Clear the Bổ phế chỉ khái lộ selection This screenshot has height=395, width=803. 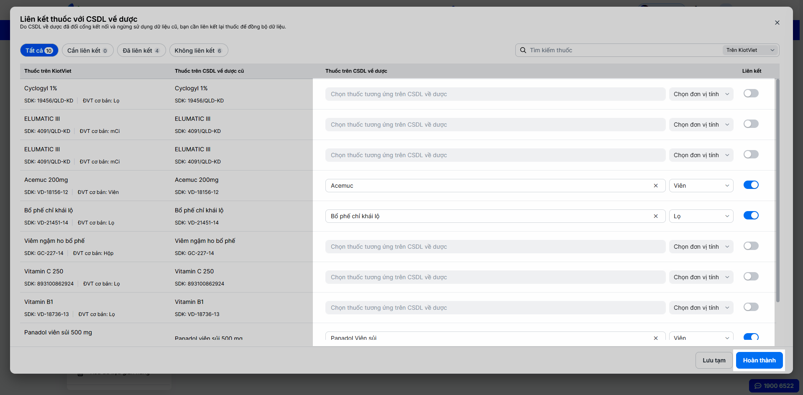tap(656, 216)
